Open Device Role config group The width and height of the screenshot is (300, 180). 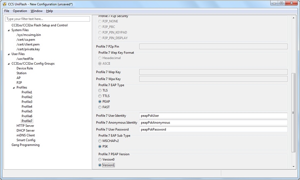pyautogui.click(x=25, y=68)
